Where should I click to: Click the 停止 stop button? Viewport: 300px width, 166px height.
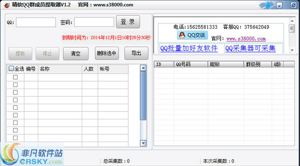[x=48, y=53]
